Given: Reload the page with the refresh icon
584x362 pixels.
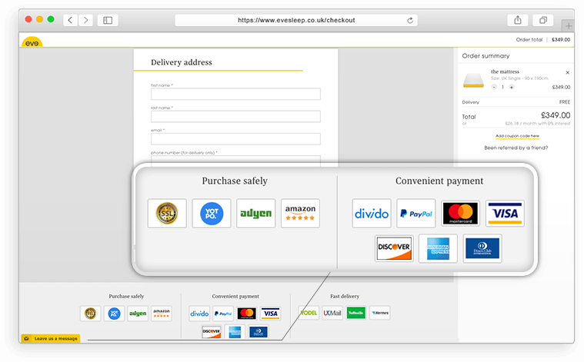Looking at the screenshot, I should click(410, 20).
